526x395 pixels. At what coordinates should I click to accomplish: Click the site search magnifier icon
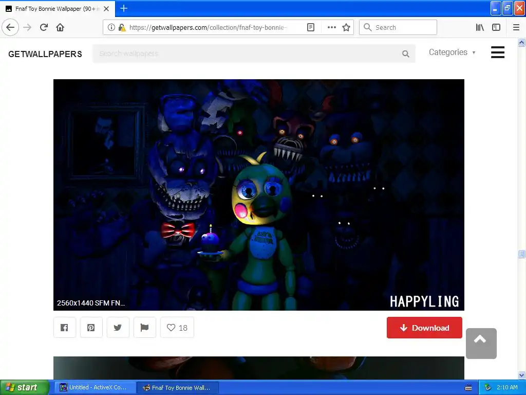(x=406, y=53)
